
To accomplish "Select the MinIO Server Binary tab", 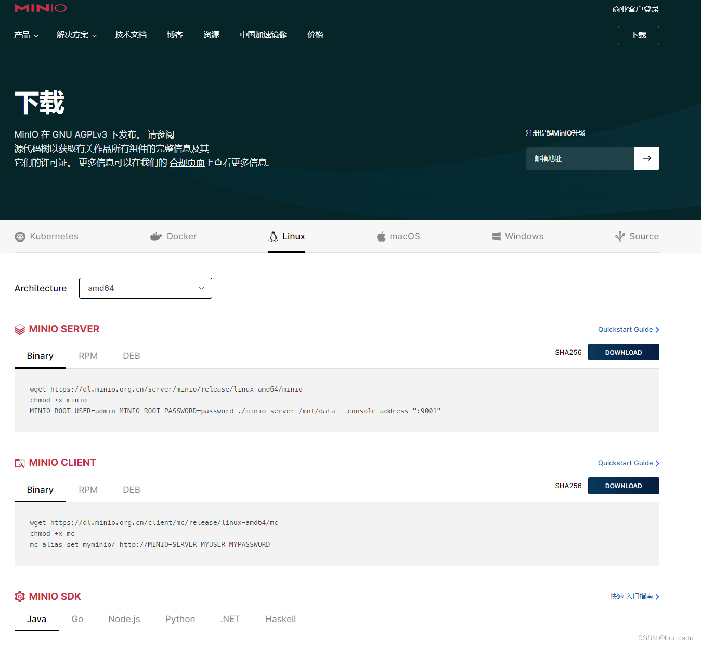I will pyautogui.click(x=40, y=356).
